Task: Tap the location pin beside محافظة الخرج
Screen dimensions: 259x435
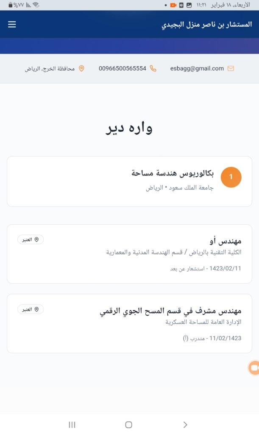Action: pyautogui.click(x=81, y=68)
